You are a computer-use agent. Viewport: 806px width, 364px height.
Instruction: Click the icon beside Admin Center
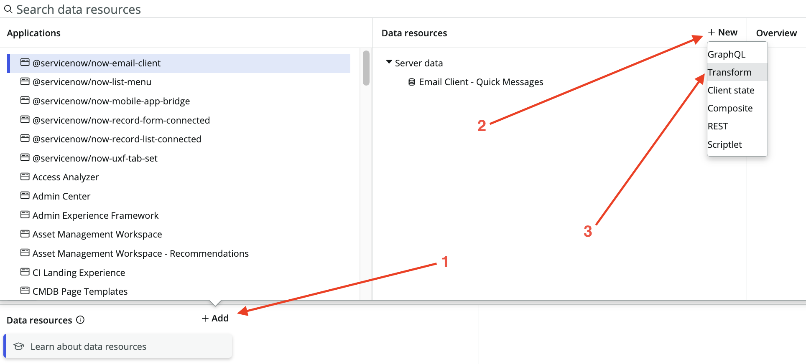point(25,195)
